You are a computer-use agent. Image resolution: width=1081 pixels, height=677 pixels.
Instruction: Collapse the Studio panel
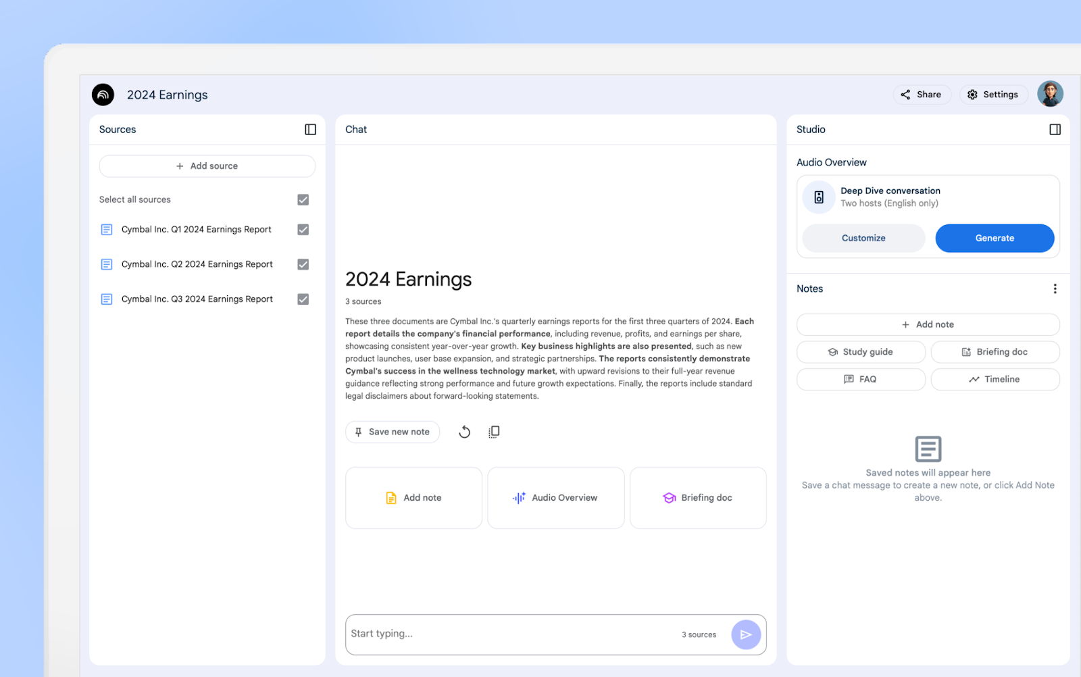[1055, 129]
